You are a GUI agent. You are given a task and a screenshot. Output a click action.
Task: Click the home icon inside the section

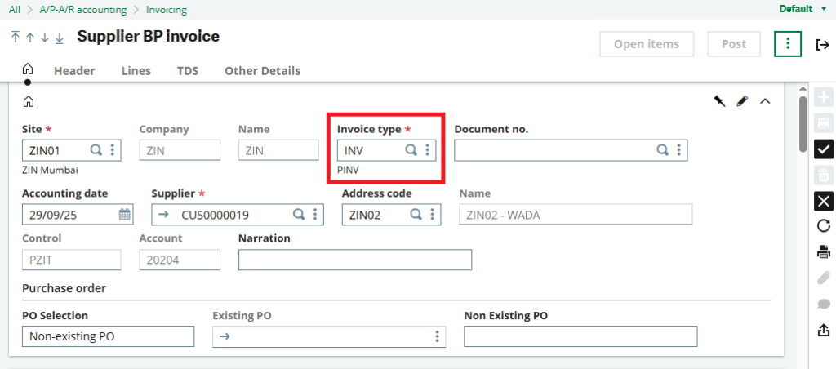29,101
